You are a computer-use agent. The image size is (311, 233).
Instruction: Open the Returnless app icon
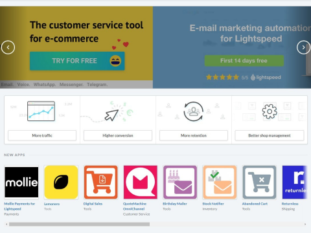[295, 182]
